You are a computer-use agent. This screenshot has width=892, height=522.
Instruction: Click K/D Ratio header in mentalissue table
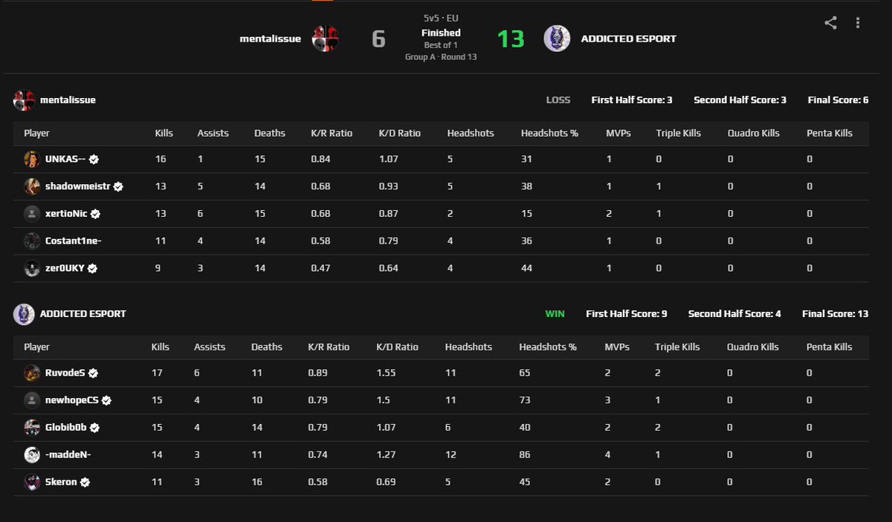[x=400, y=134]
